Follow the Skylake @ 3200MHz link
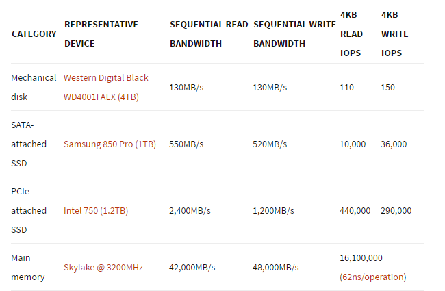This screenshot has height=291, width=445. (x=103, y=267)
